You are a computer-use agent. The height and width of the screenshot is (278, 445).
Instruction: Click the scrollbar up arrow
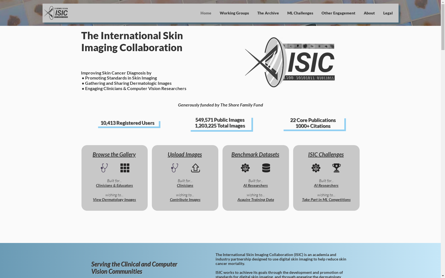click(443, 2)
